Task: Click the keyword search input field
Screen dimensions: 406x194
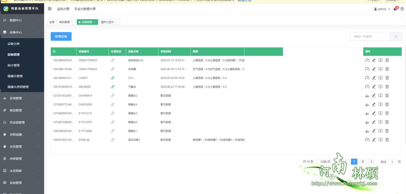Action: click(x=370, y=36)
